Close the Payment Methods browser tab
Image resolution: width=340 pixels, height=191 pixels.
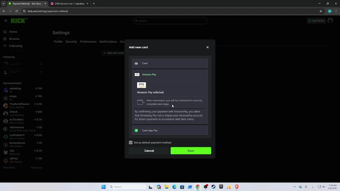(45, 4)
